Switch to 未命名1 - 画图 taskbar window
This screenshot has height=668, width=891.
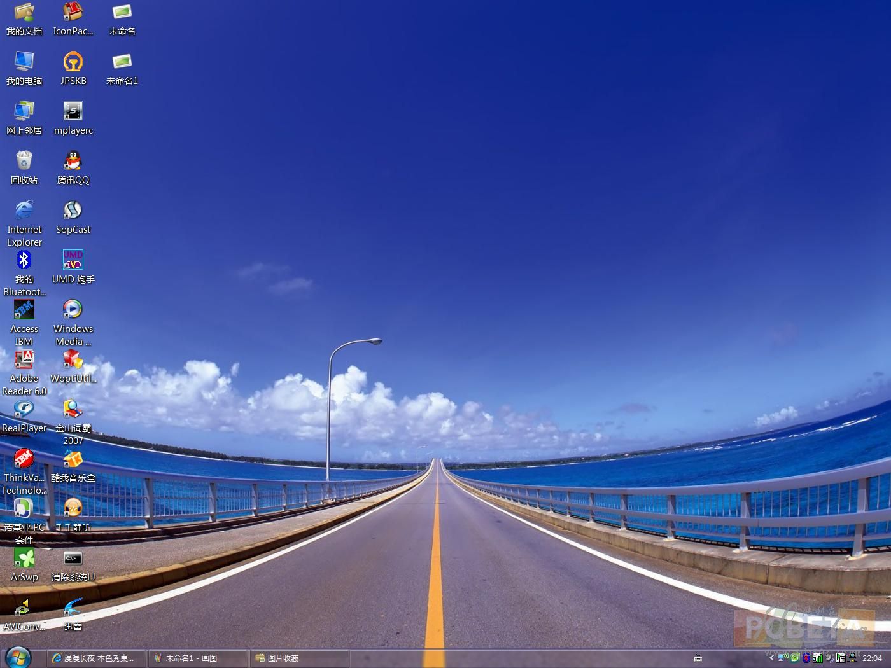coord(197,658)
